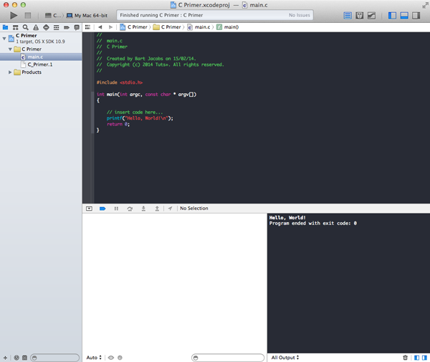Select the C Primer group folder
Viewport: 430px width, 362px height.
click(41, 49)
